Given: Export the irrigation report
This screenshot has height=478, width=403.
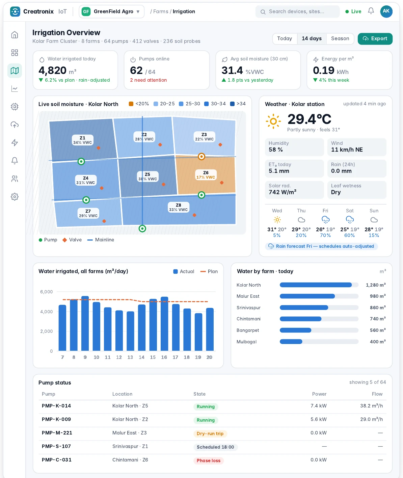Looking at the screenshot, I should 375,38.
